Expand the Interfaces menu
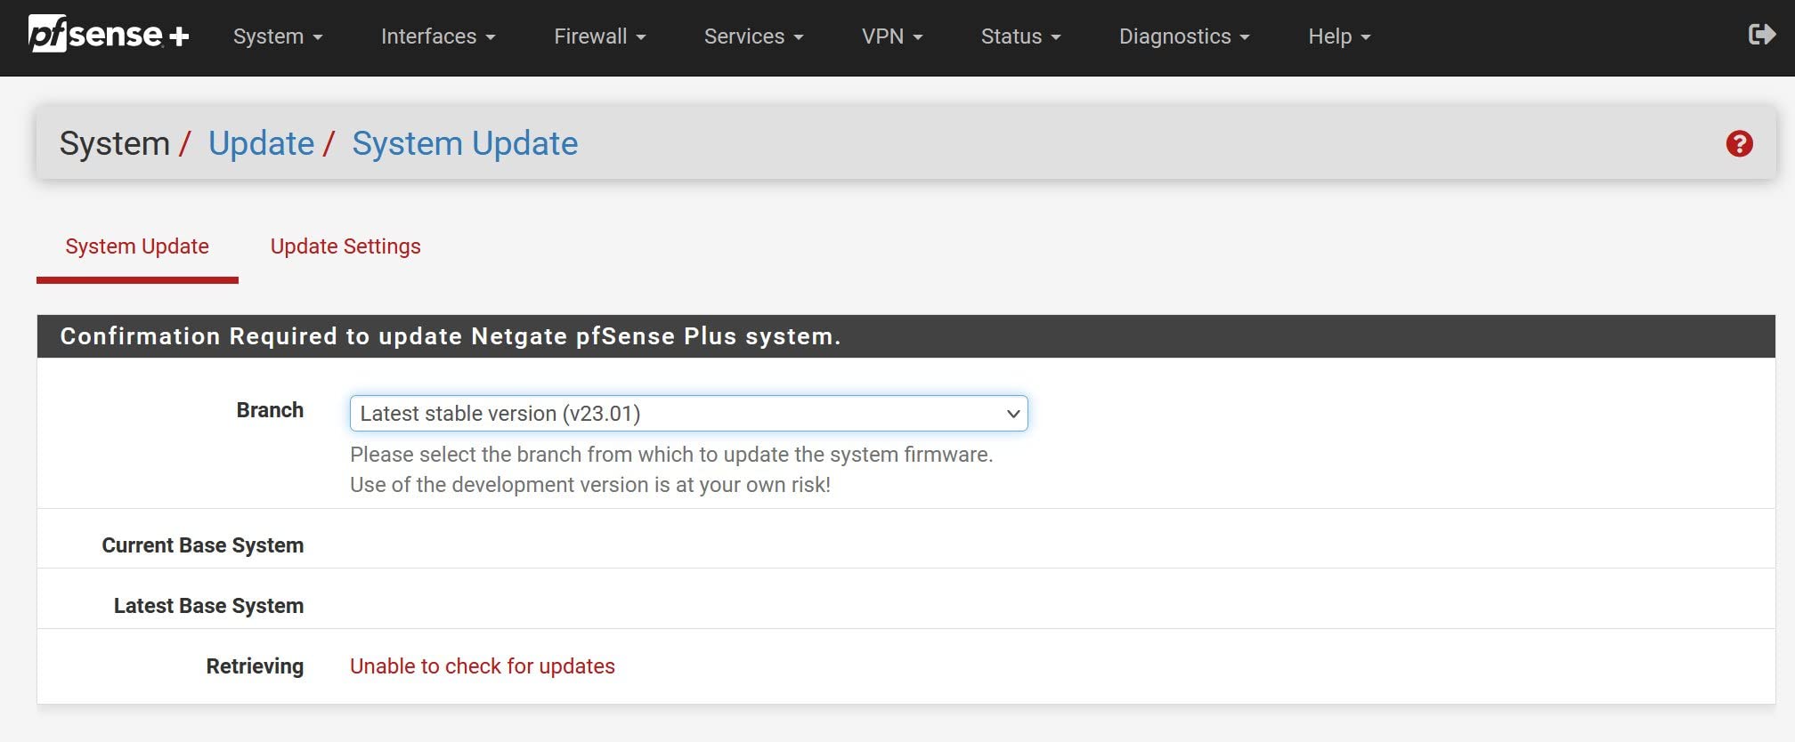1795x742 pixels. pos(437,36)
